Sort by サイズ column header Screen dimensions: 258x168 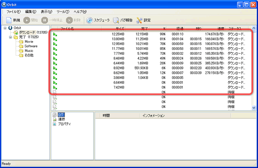pyautogui.click(x=114, y=29)
